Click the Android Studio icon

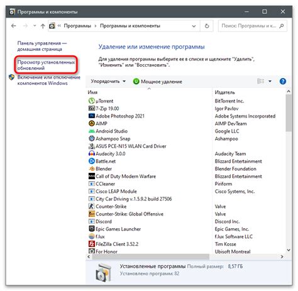92,131
